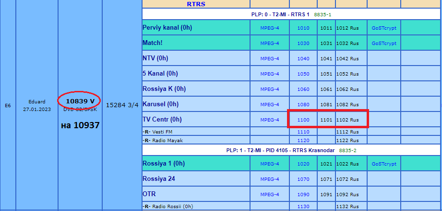Click MPEG-4 in the Match! row
This screenshot has height=211, width=442.
tap(270, 44)
